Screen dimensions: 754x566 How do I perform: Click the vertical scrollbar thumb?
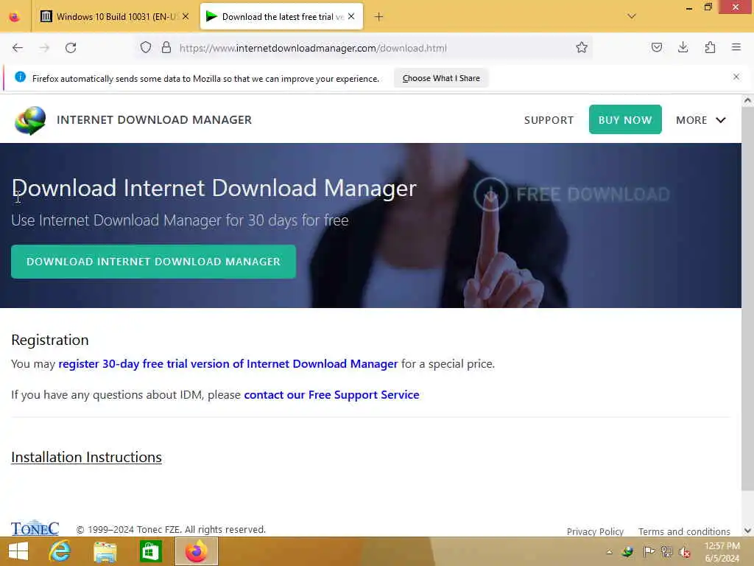tap(747, 298)
